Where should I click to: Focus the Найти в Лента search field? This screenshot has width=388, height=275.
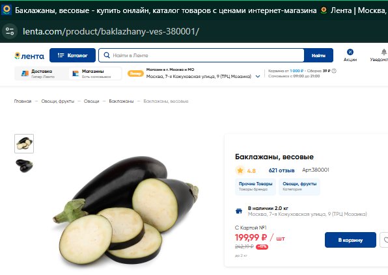tap(201, 55)
